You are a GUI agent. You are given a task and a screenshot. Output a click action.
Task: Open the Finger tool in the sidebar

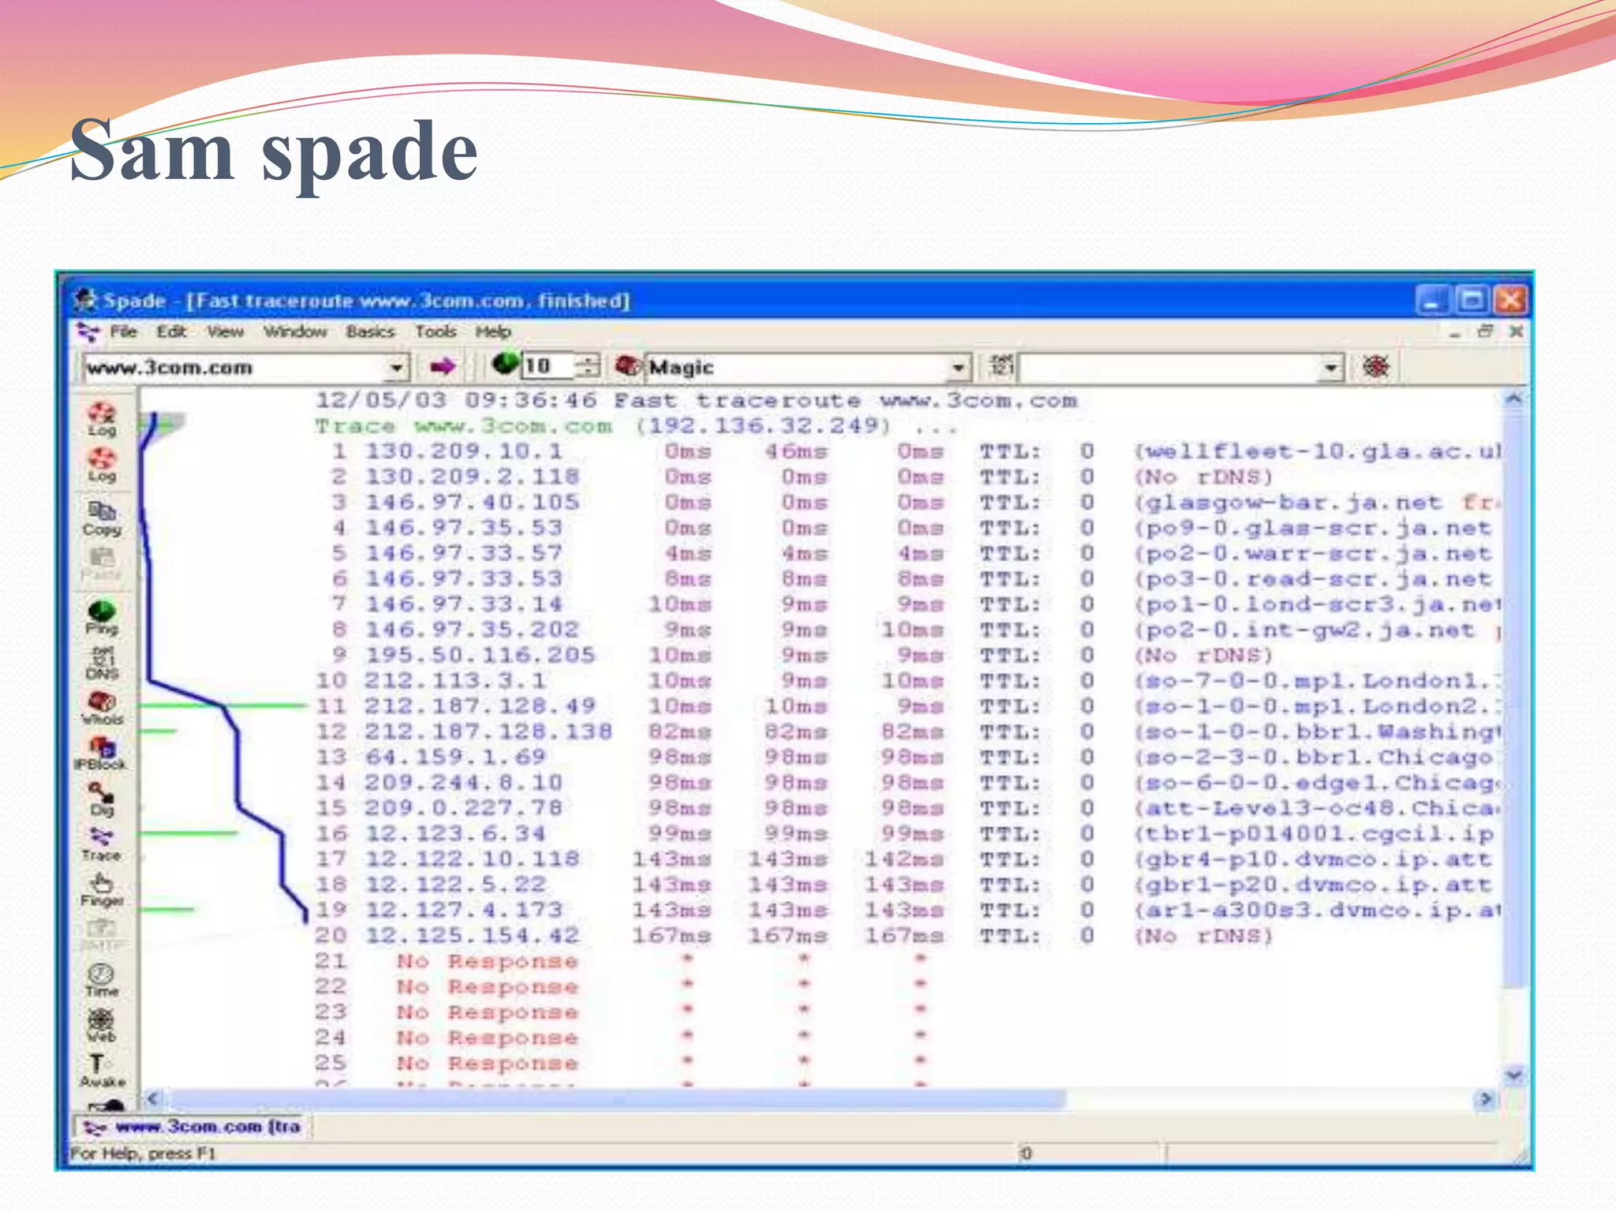(x=102, y=888)
